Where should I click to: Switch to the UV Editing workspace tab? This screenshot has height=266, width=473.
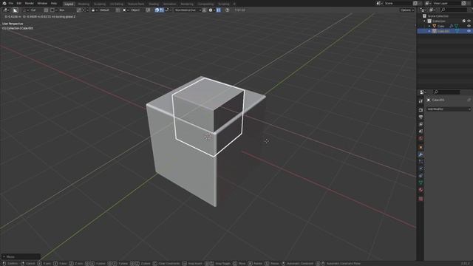pos(117,4)
